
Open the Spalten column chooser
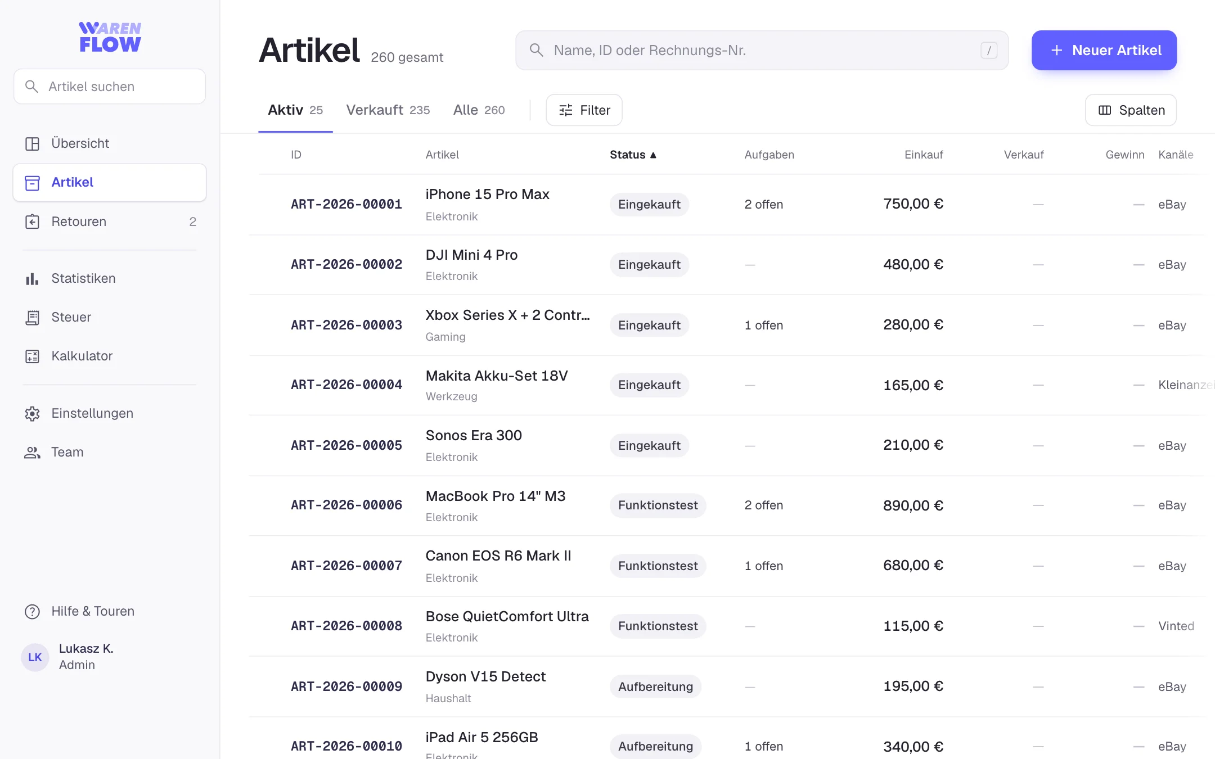click(x=1131, y=110)
